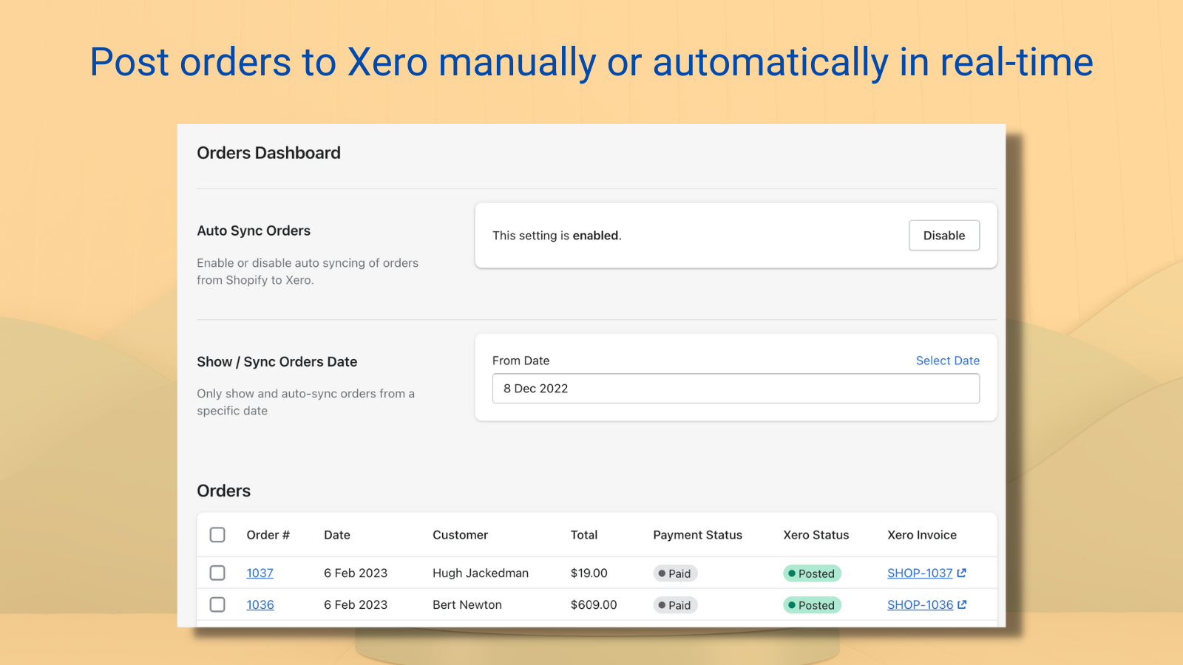Open Xero invoice SHOP-1036
1183x665 pixels.
(920, 605)
